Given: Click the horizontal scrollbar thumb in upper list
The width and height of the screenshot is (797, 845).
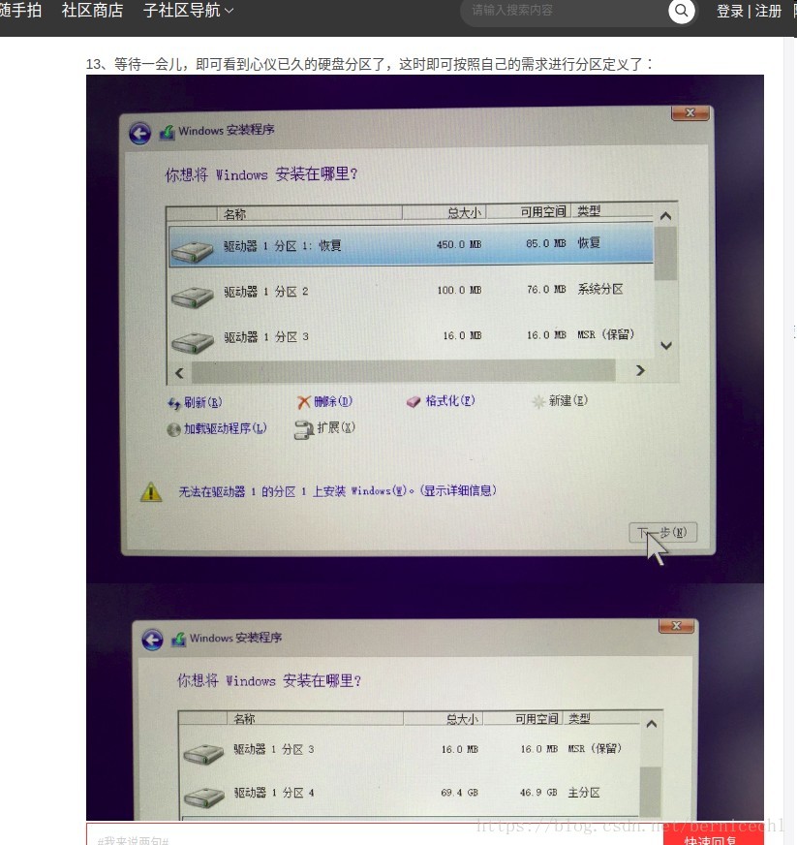Looking at the screenshot, I should click(x=404, y=371).
